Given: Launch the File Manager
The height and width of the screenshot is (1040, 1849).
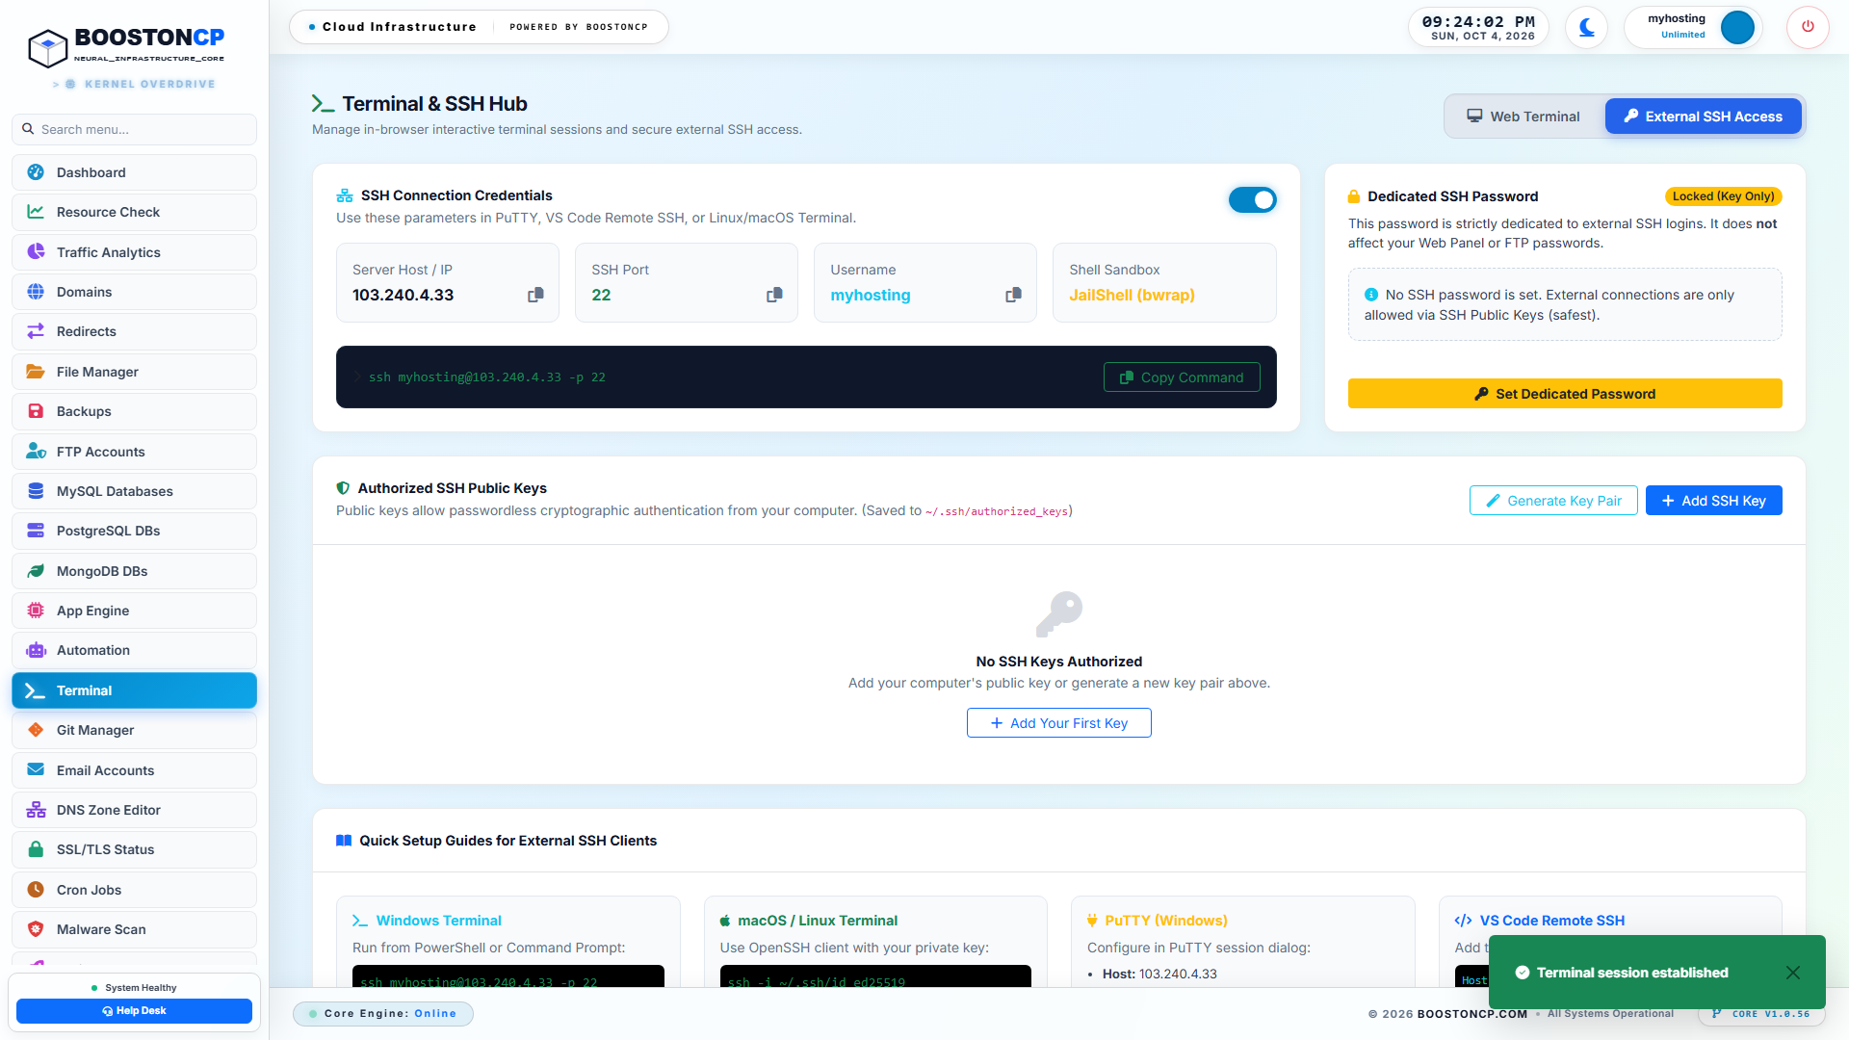Looking at the screenshot, I should [x=134, y=372].
